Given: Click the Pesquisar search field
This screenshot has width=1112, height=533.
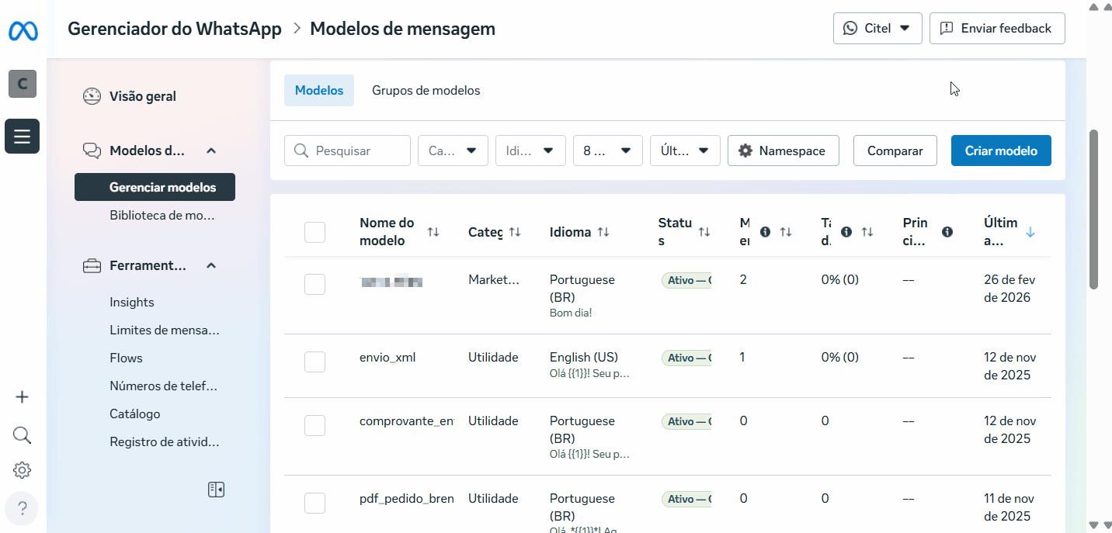Looking at the screenshot, I should pyautogui.click(x=347, y=151).
